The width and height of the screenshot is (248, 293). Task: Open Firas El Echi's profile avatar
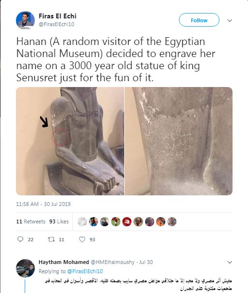point(25,20)
